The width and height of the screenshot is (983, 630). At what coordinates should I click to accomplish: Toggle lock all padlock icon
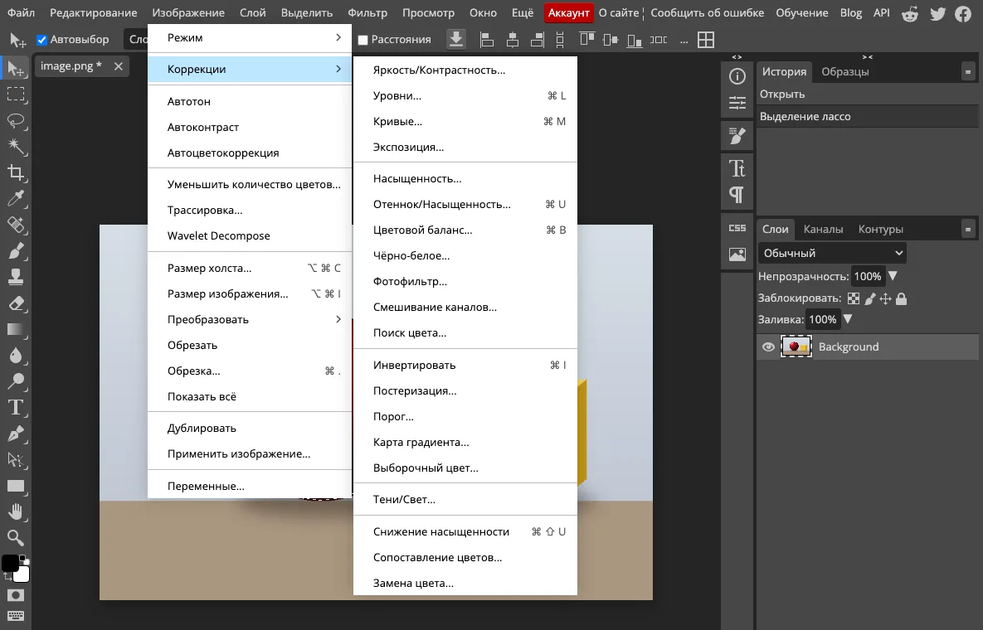pyautogui.click(x=902, y=298)
